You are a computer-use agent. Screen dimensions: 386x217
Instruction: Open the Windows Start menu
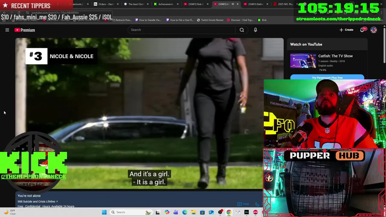(104, 212)
